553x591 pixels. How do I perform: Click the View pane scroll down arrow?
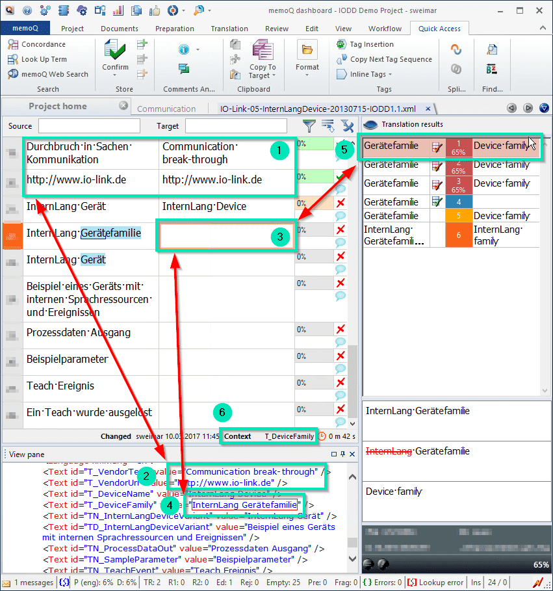pyautogui.click(x=352, y=558)
